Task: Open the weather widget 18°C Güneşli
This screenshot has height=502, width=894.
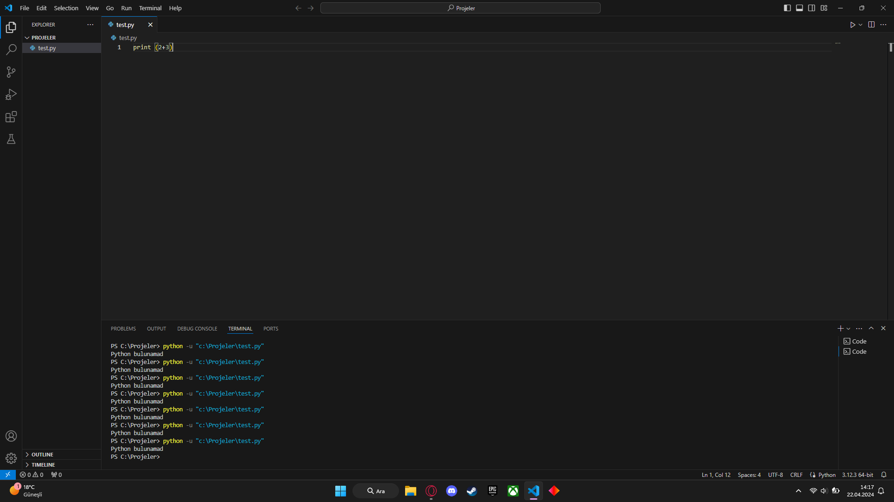Action: click(26, 491)
